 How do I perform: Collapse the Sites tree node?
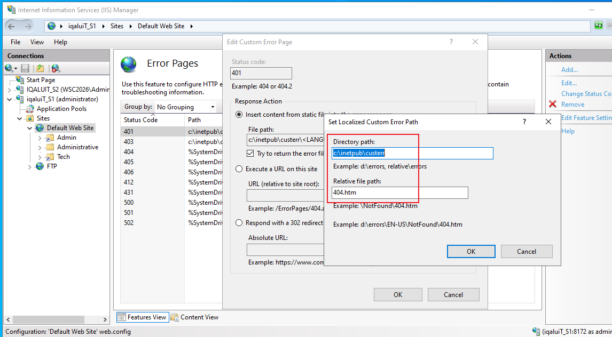(20, 118)
